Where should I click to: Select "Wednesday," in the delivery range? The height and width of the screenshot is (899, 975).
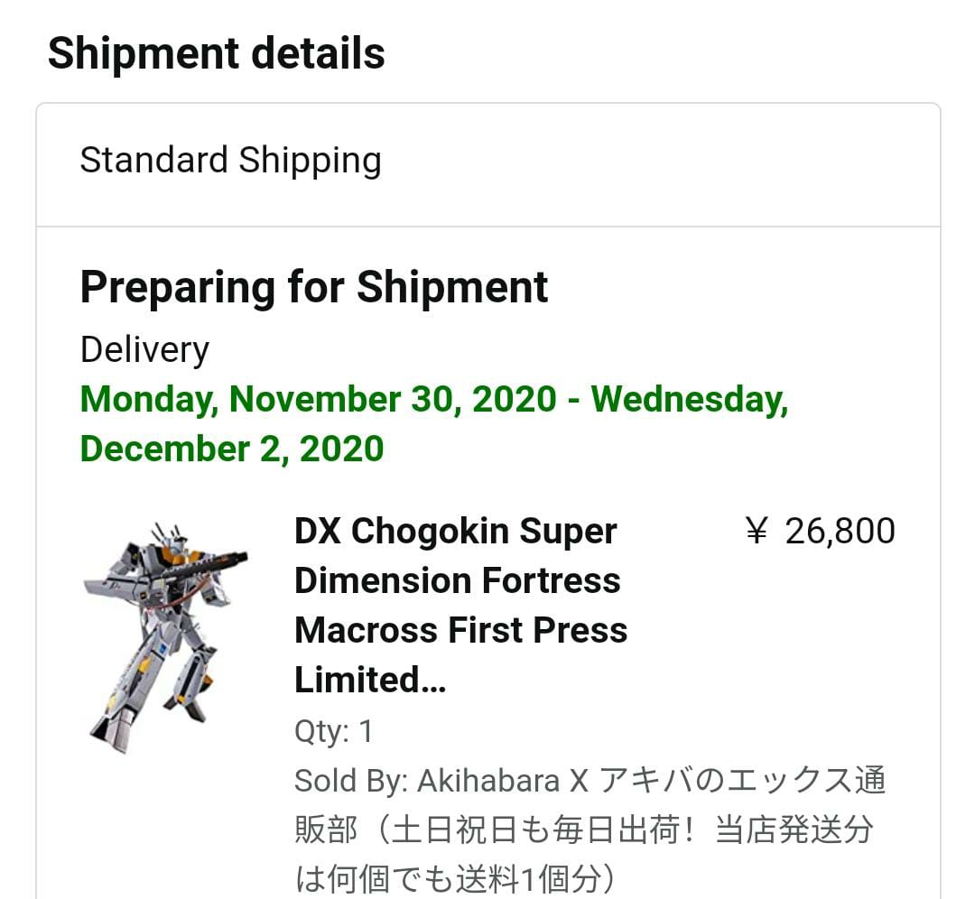690,399
